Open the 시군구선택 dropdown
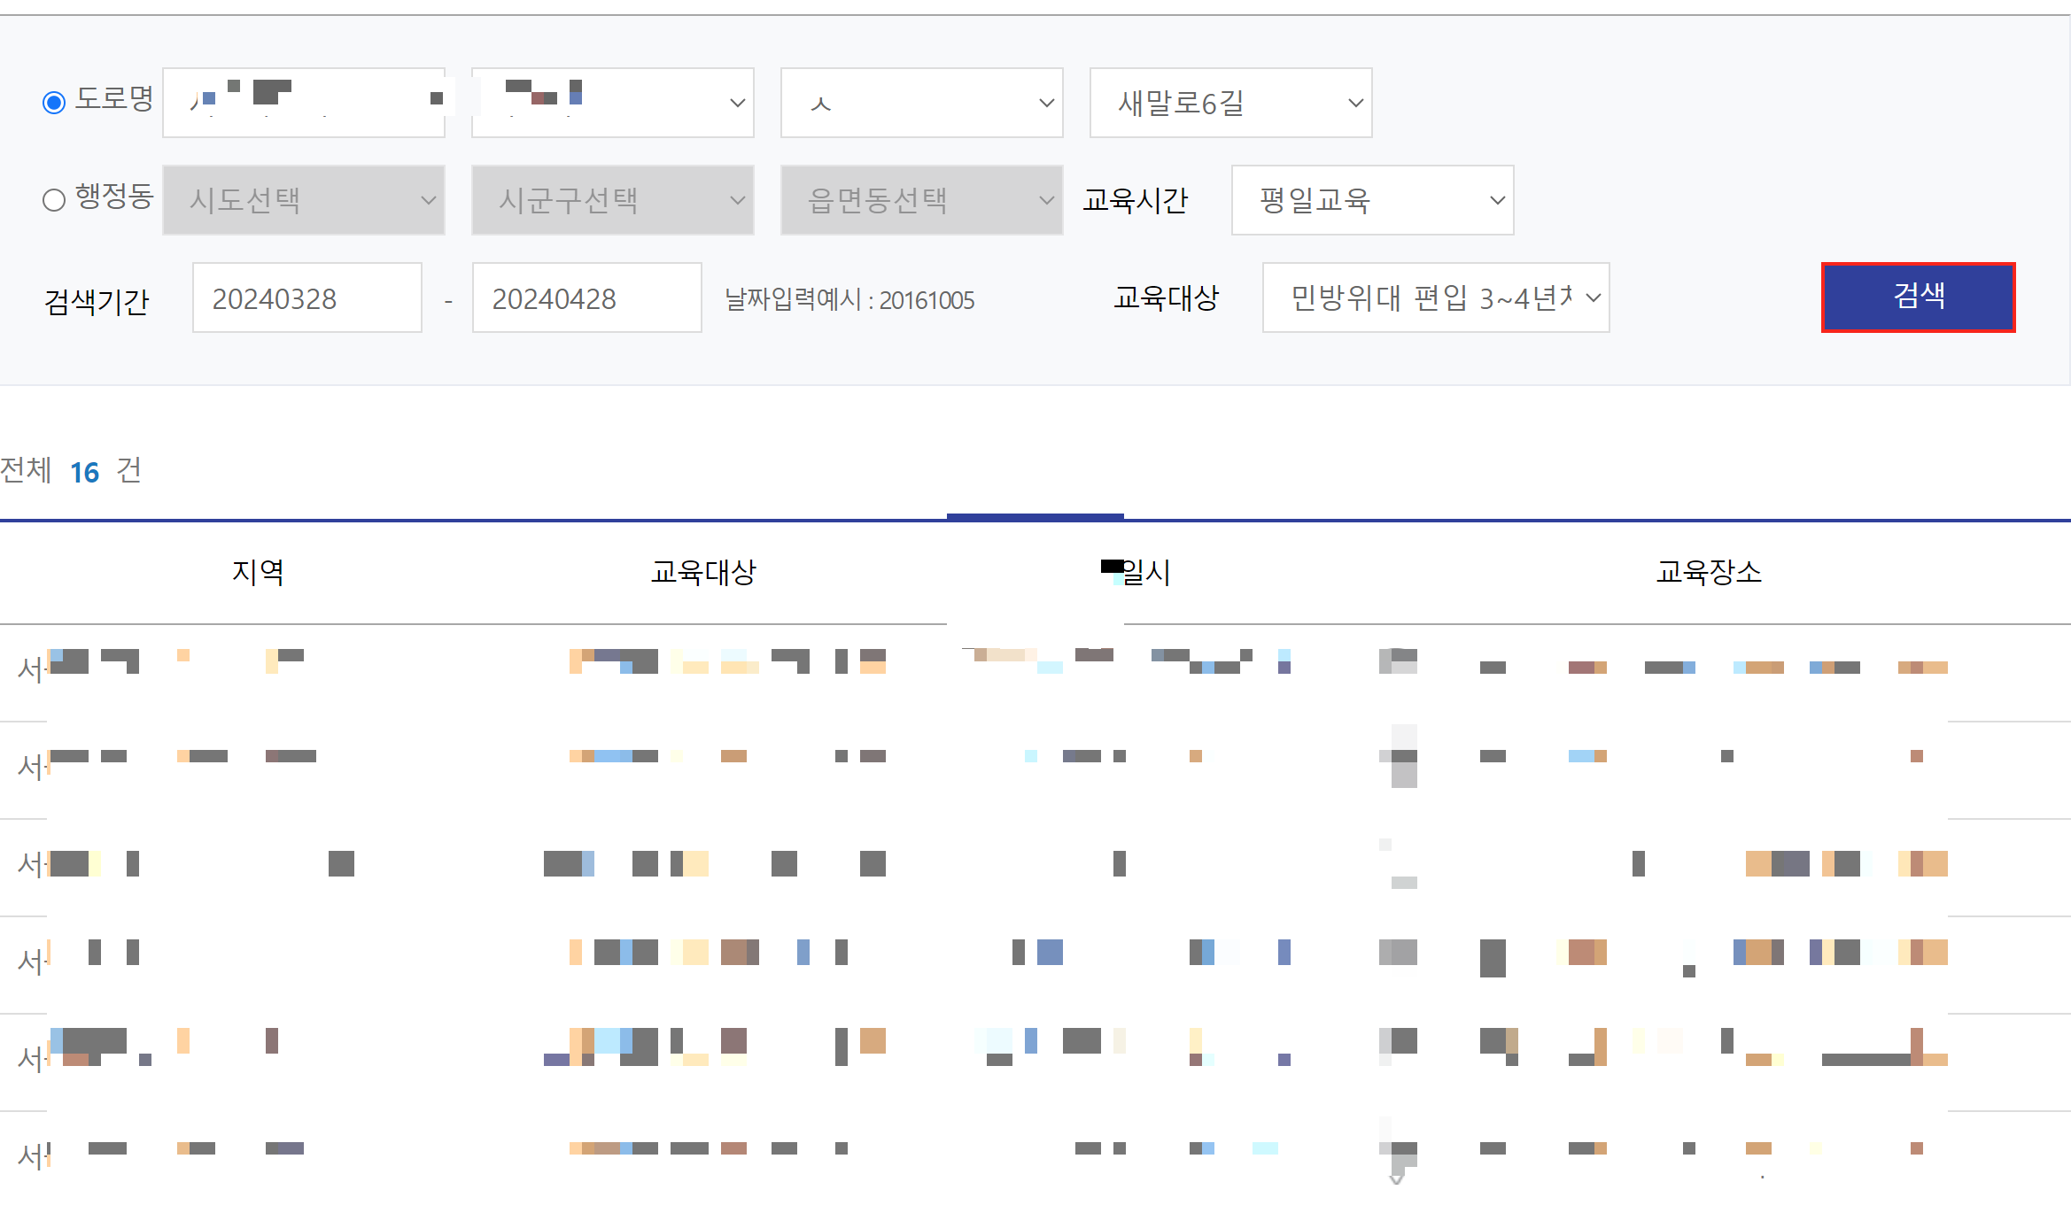Viewport: 2071px width, 1205px height. [612, 200]
